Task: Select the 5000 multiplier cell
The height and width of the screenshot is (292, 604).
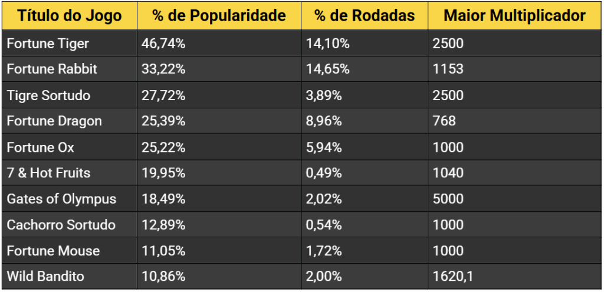Action: (x=448, y=199)
